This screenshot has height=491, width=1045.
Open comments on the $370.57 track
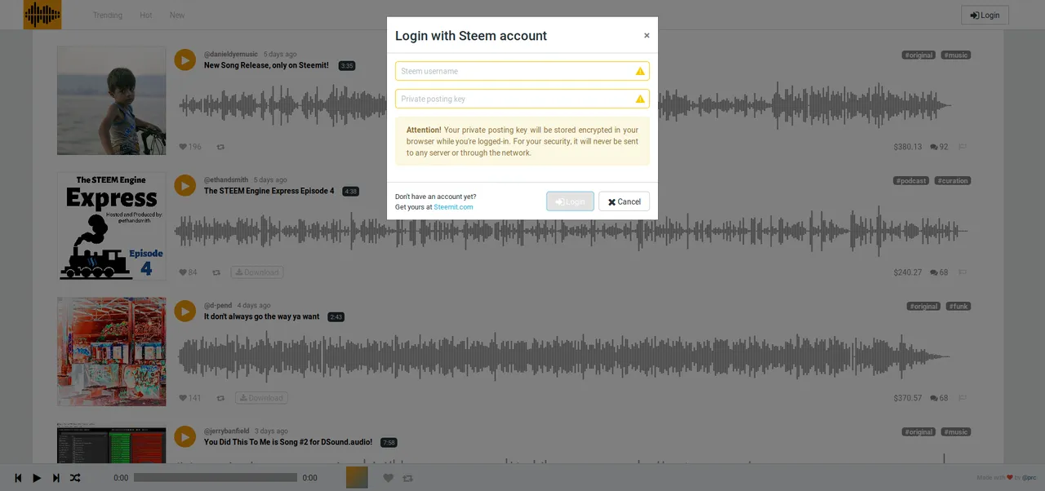tap(939, 398)
